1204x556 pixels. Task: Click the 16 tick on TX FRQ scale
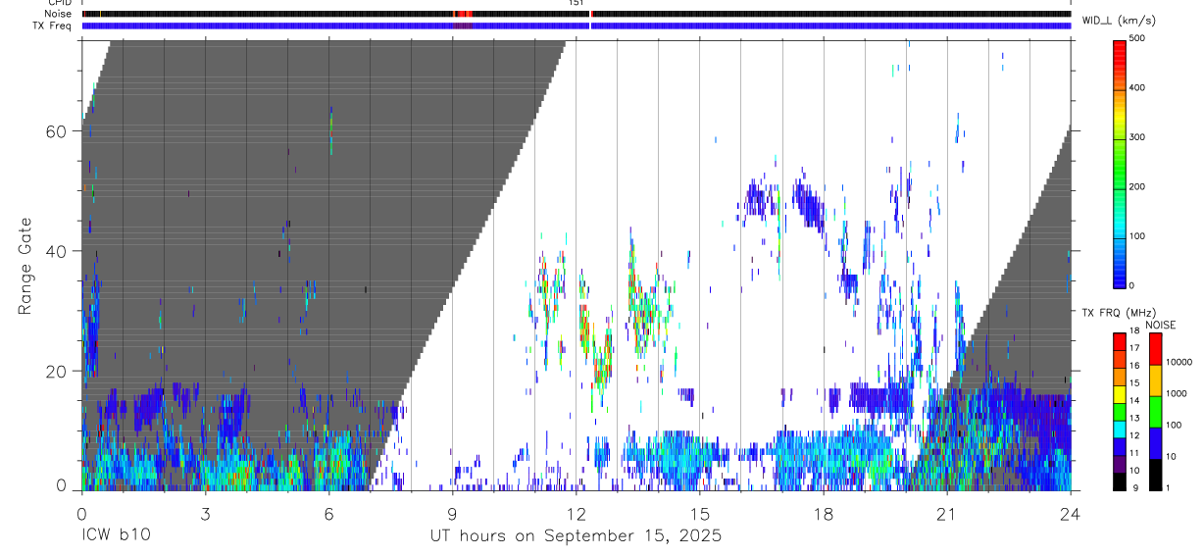[1133, 366]
